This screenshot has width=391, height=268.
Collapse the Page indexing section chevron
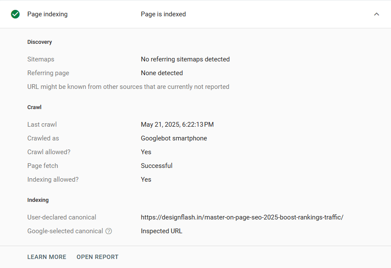coord(376,14)
